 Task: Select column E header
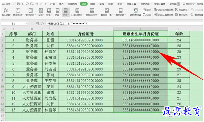(141, 29)
